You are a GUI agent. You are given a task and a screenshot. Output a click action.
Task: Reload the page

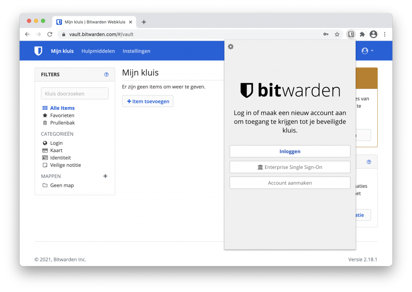[50, 35]
